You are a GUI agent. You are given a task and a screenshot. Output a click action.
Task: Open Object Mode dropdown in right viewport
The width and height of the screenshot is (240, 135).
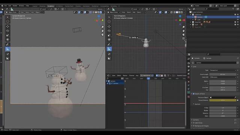coord(114,12)
